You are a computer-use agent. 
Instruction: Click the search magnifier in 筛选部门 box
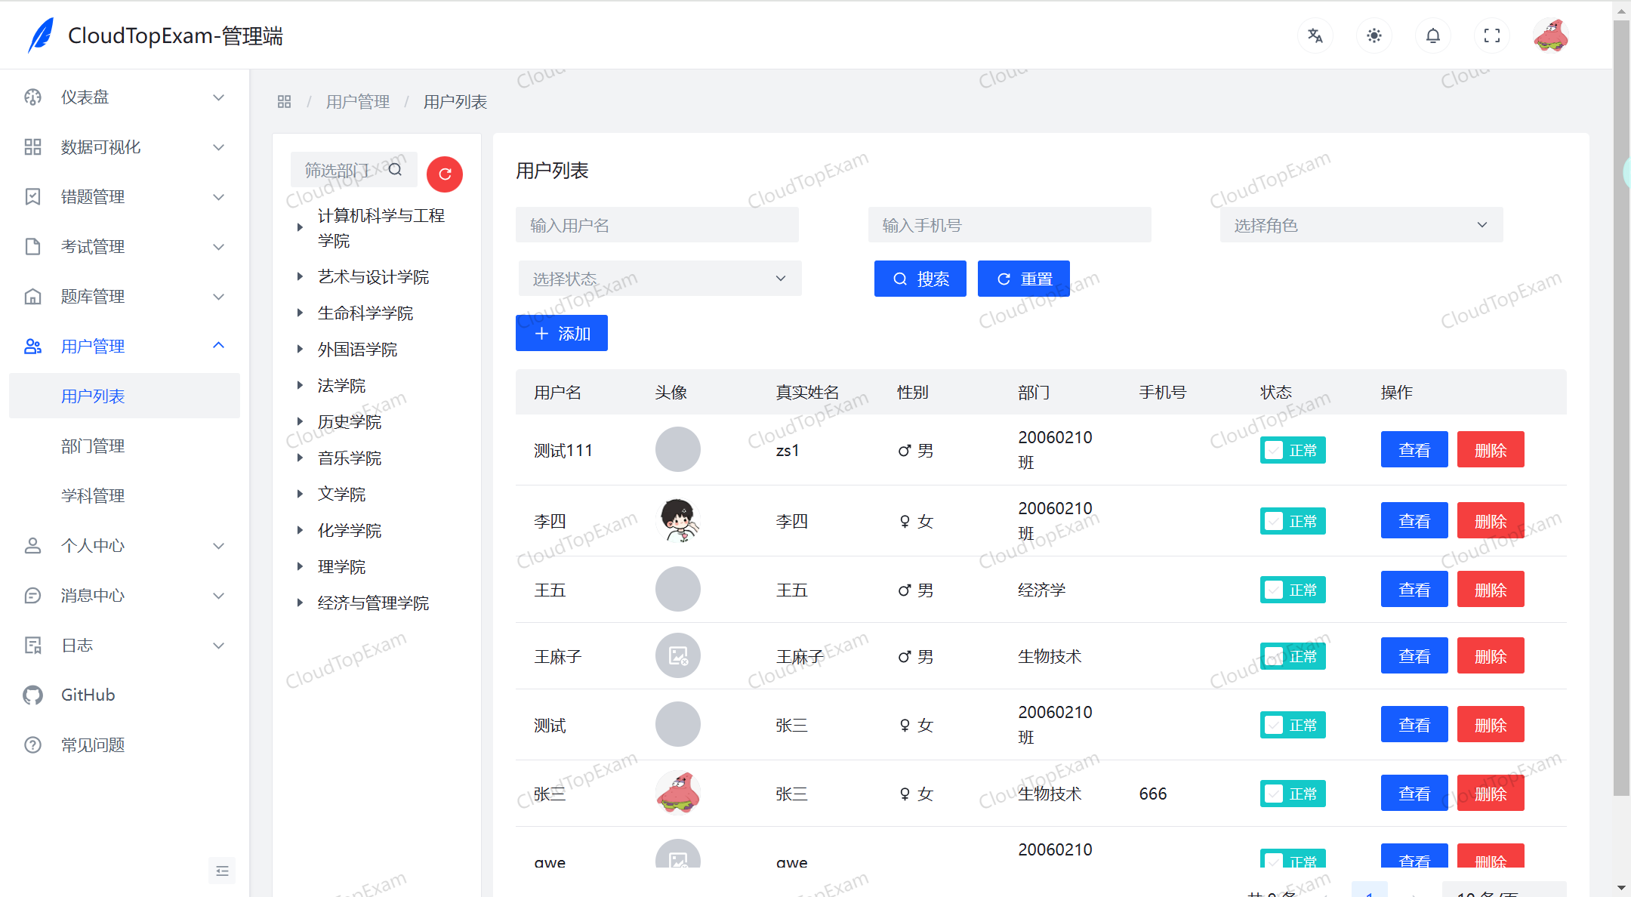pos(395,169)
